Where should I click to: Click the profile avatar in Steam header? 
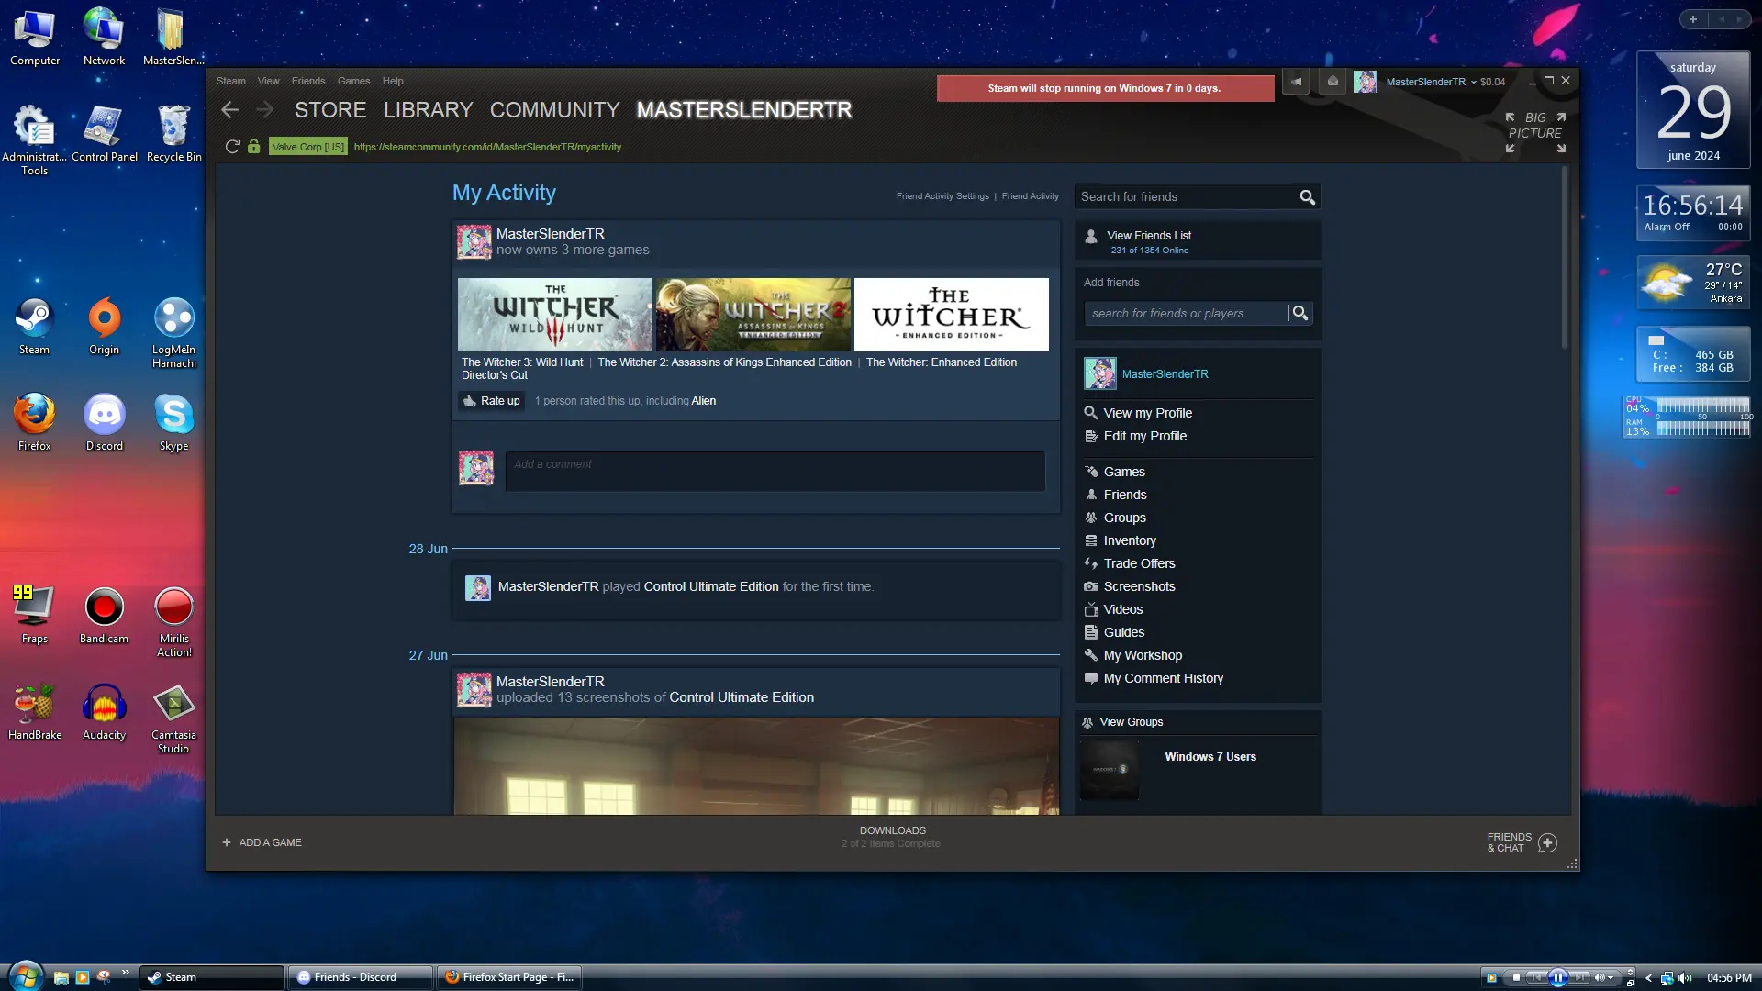1366,82
